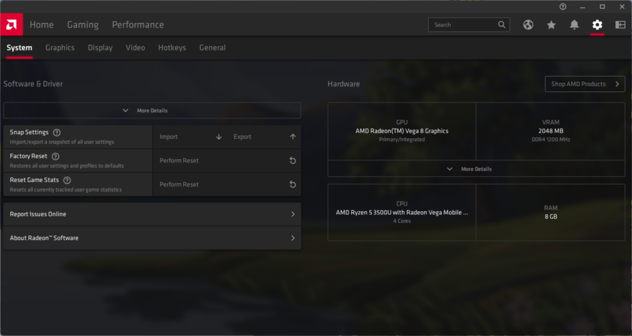Switch to the Graphics tab
The image size is (632, 336).
coord(60,48)
